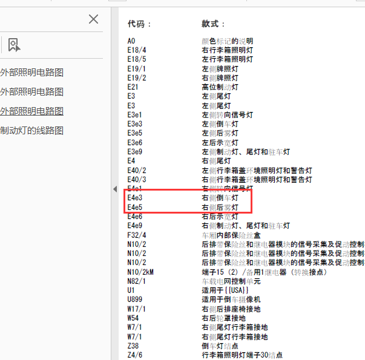Viewport: 365px width, 360px height.
Task: Select code E4e6
Action: tap(134, 217)
